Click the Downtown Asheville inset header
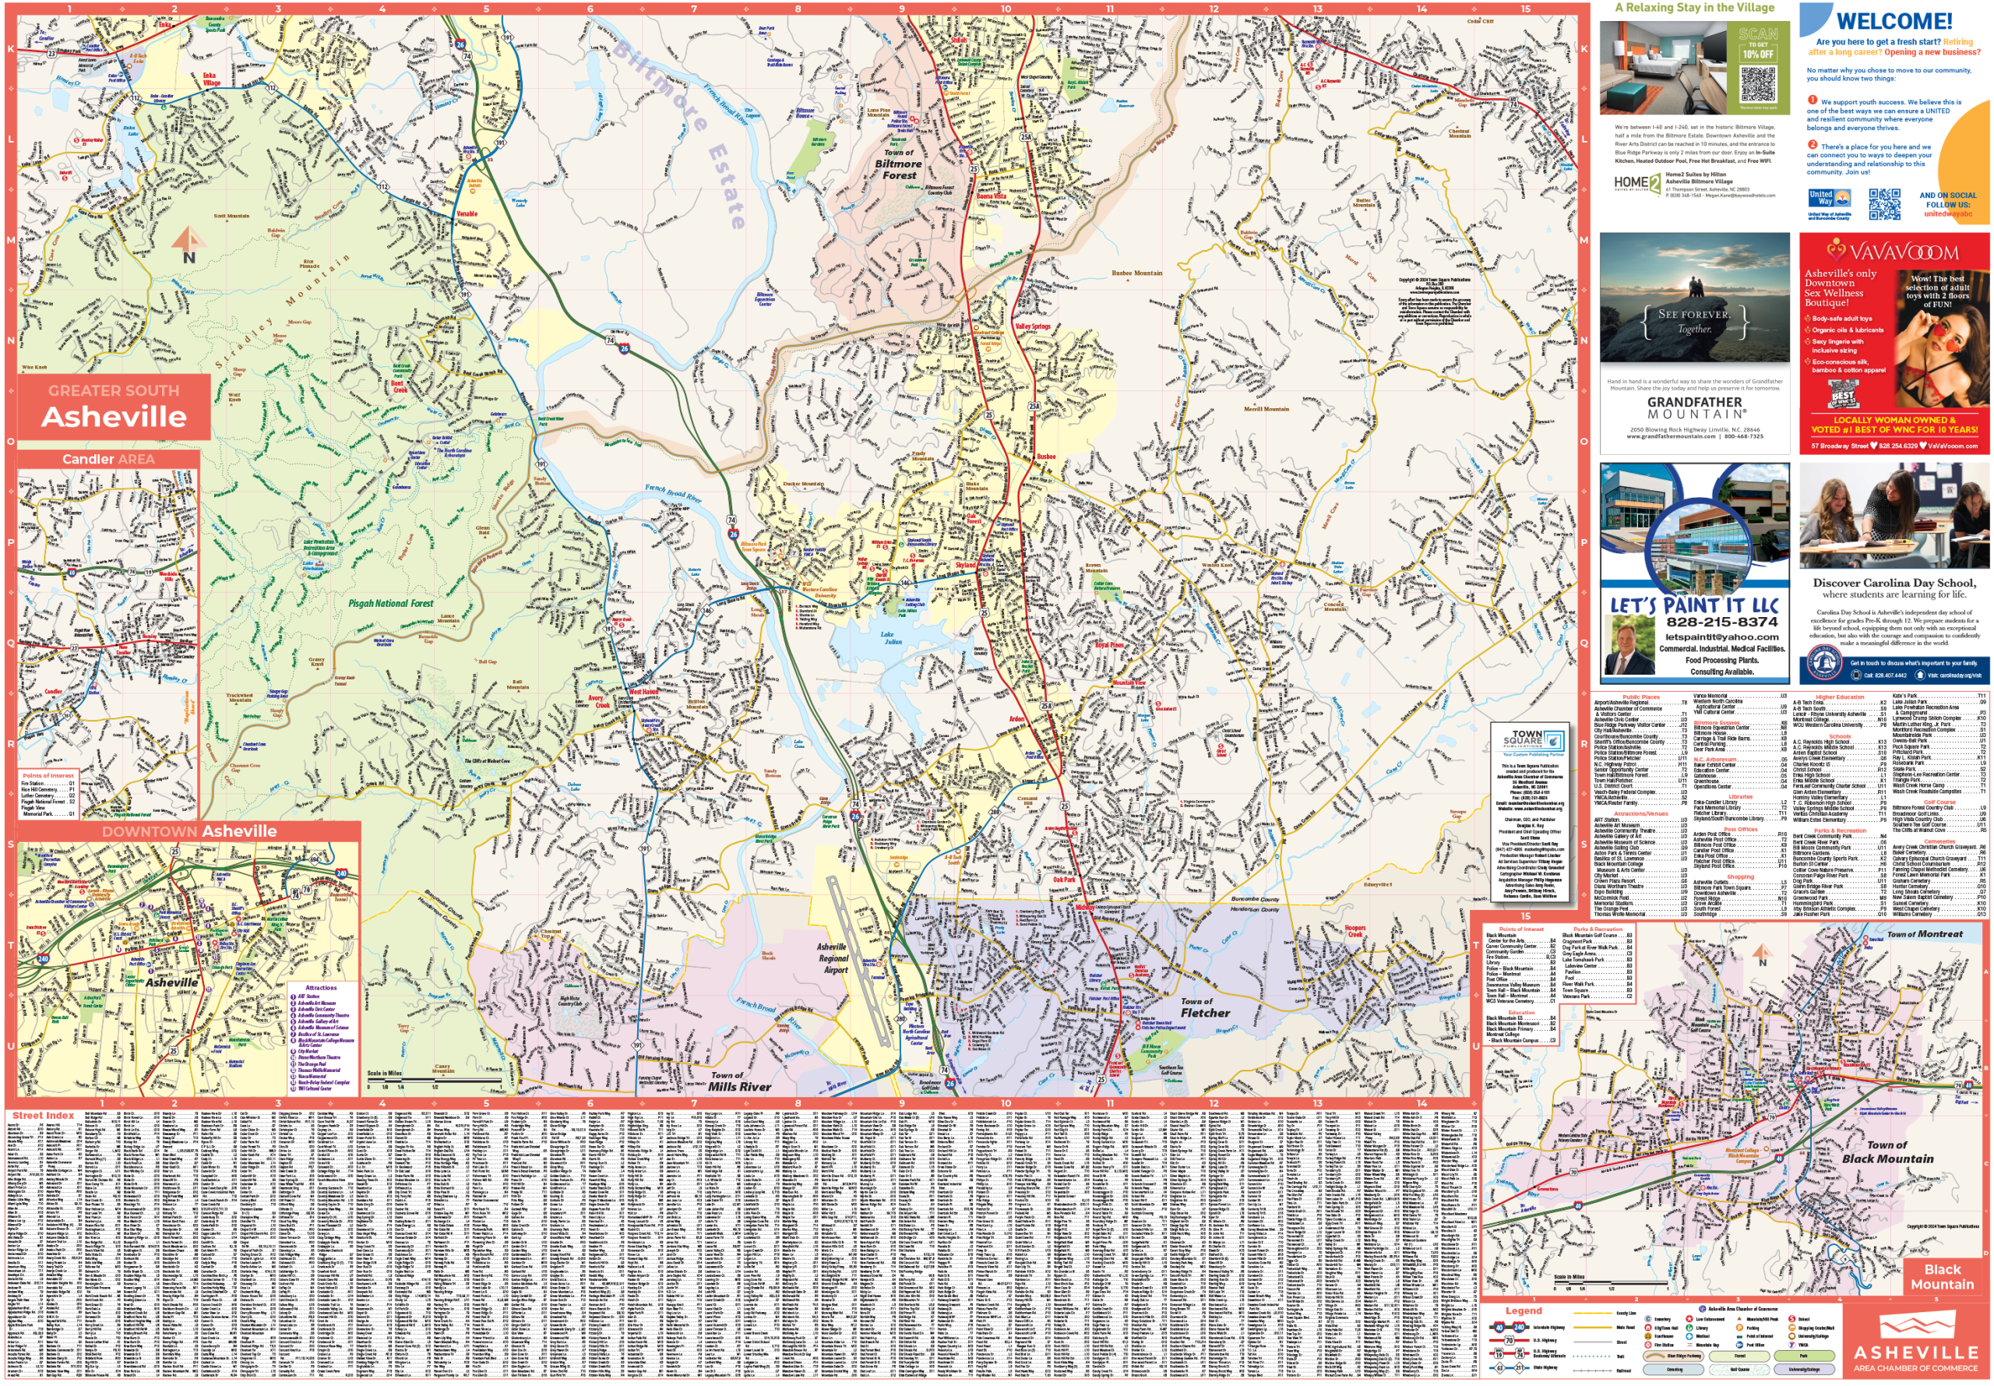Viewport: 1994px width, 1386px height. click(189, 831)
